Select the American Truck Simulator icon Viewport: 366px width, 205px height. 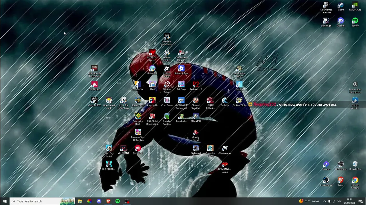coord(181,56)
